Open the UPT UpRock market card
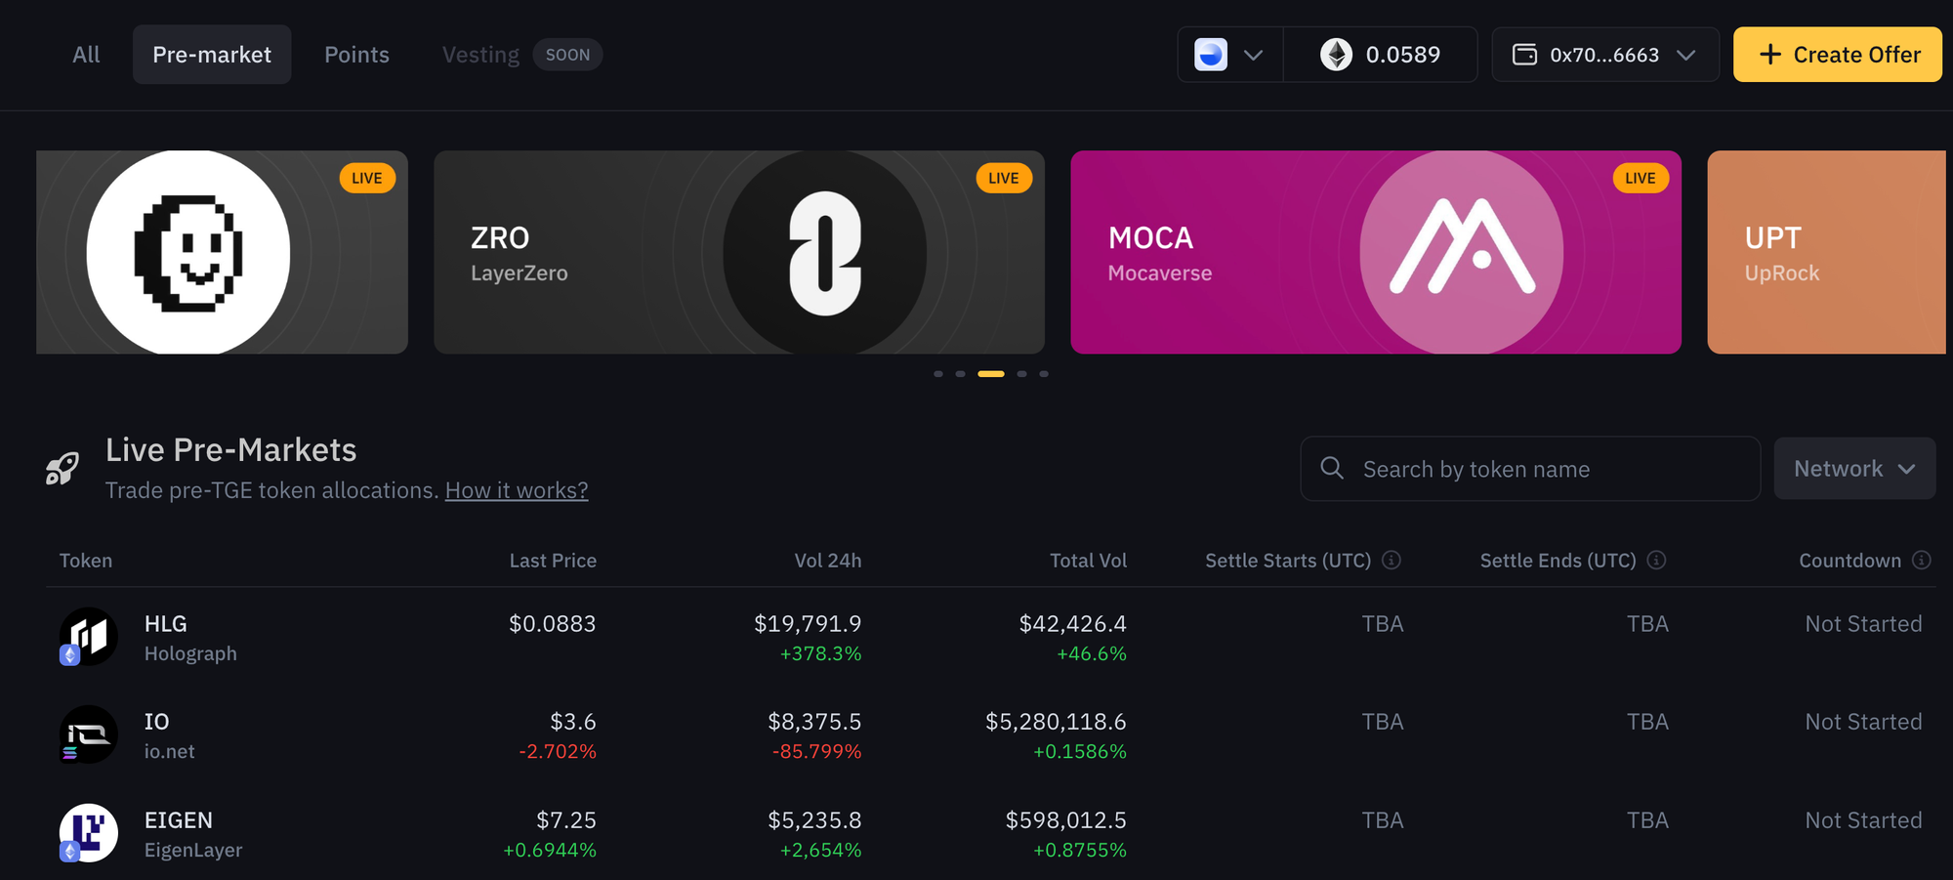The image size is (1953, 880). 1826,252
